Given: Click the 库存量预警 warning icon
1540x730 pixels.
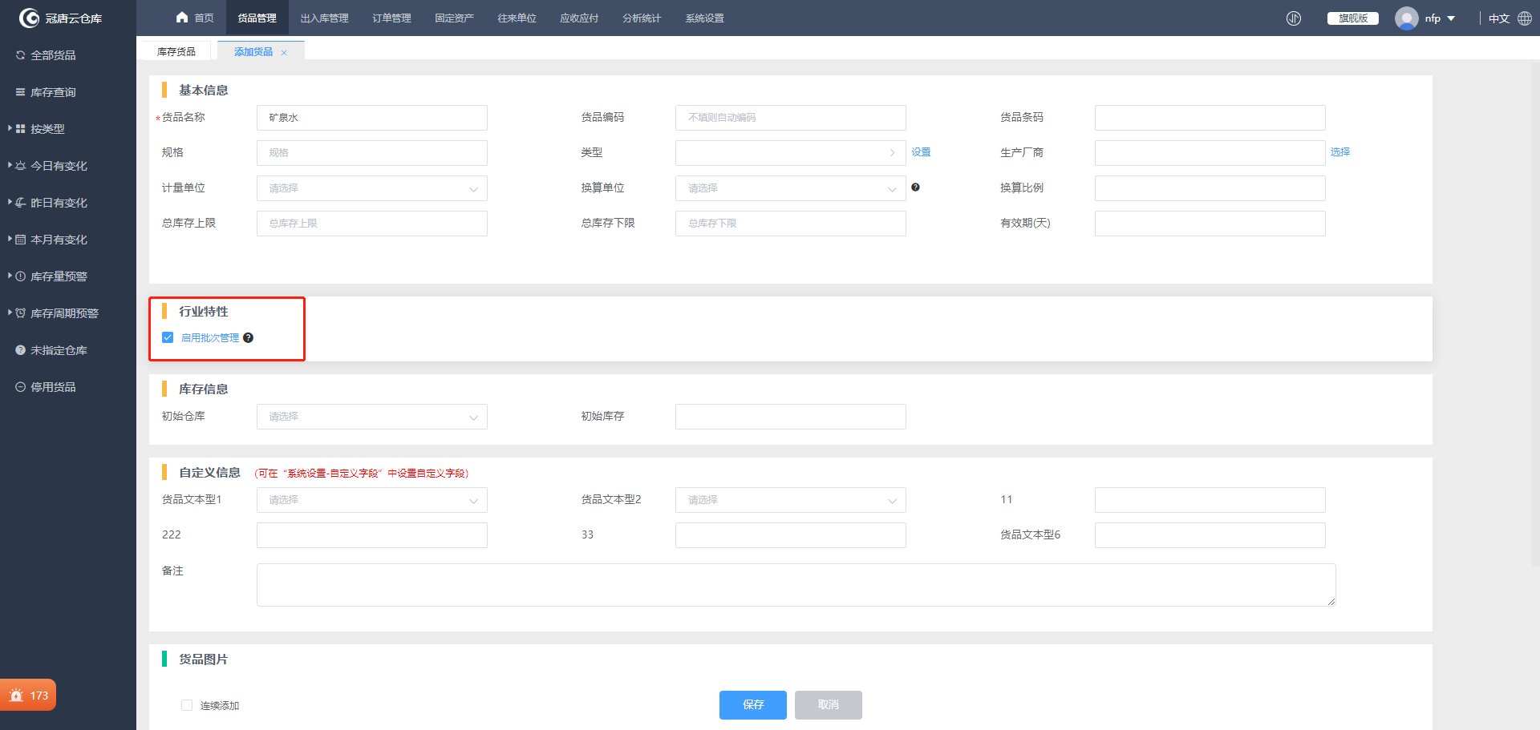Looking at the screenshot, I should point(21,276).
